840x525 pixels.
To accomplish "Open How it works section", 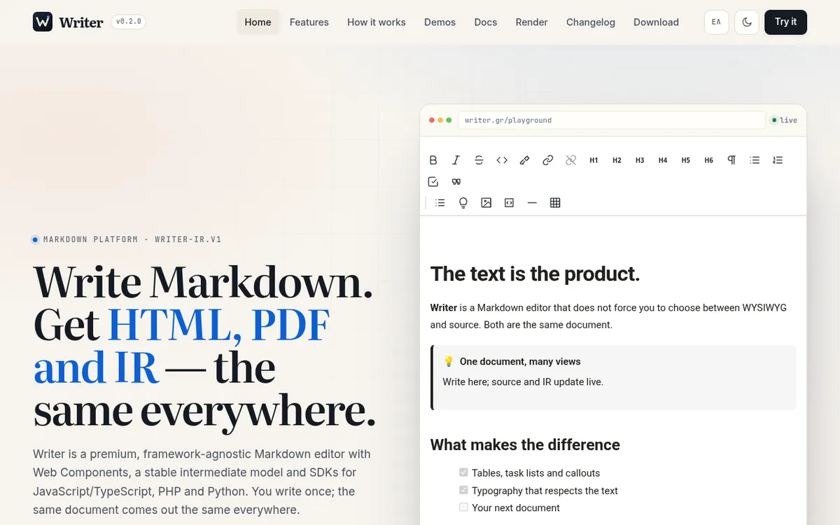I will click(x=377, y=22).
